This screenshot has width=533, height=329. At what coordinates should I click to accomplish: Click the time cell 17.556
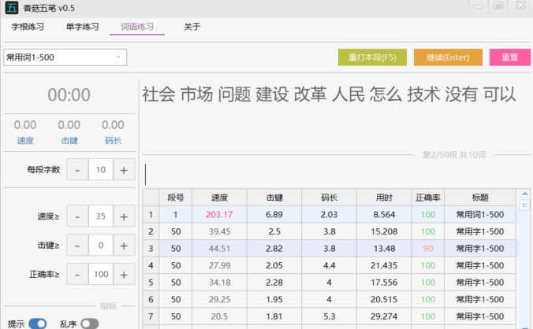pyautogui.click(x=384, y=283)
